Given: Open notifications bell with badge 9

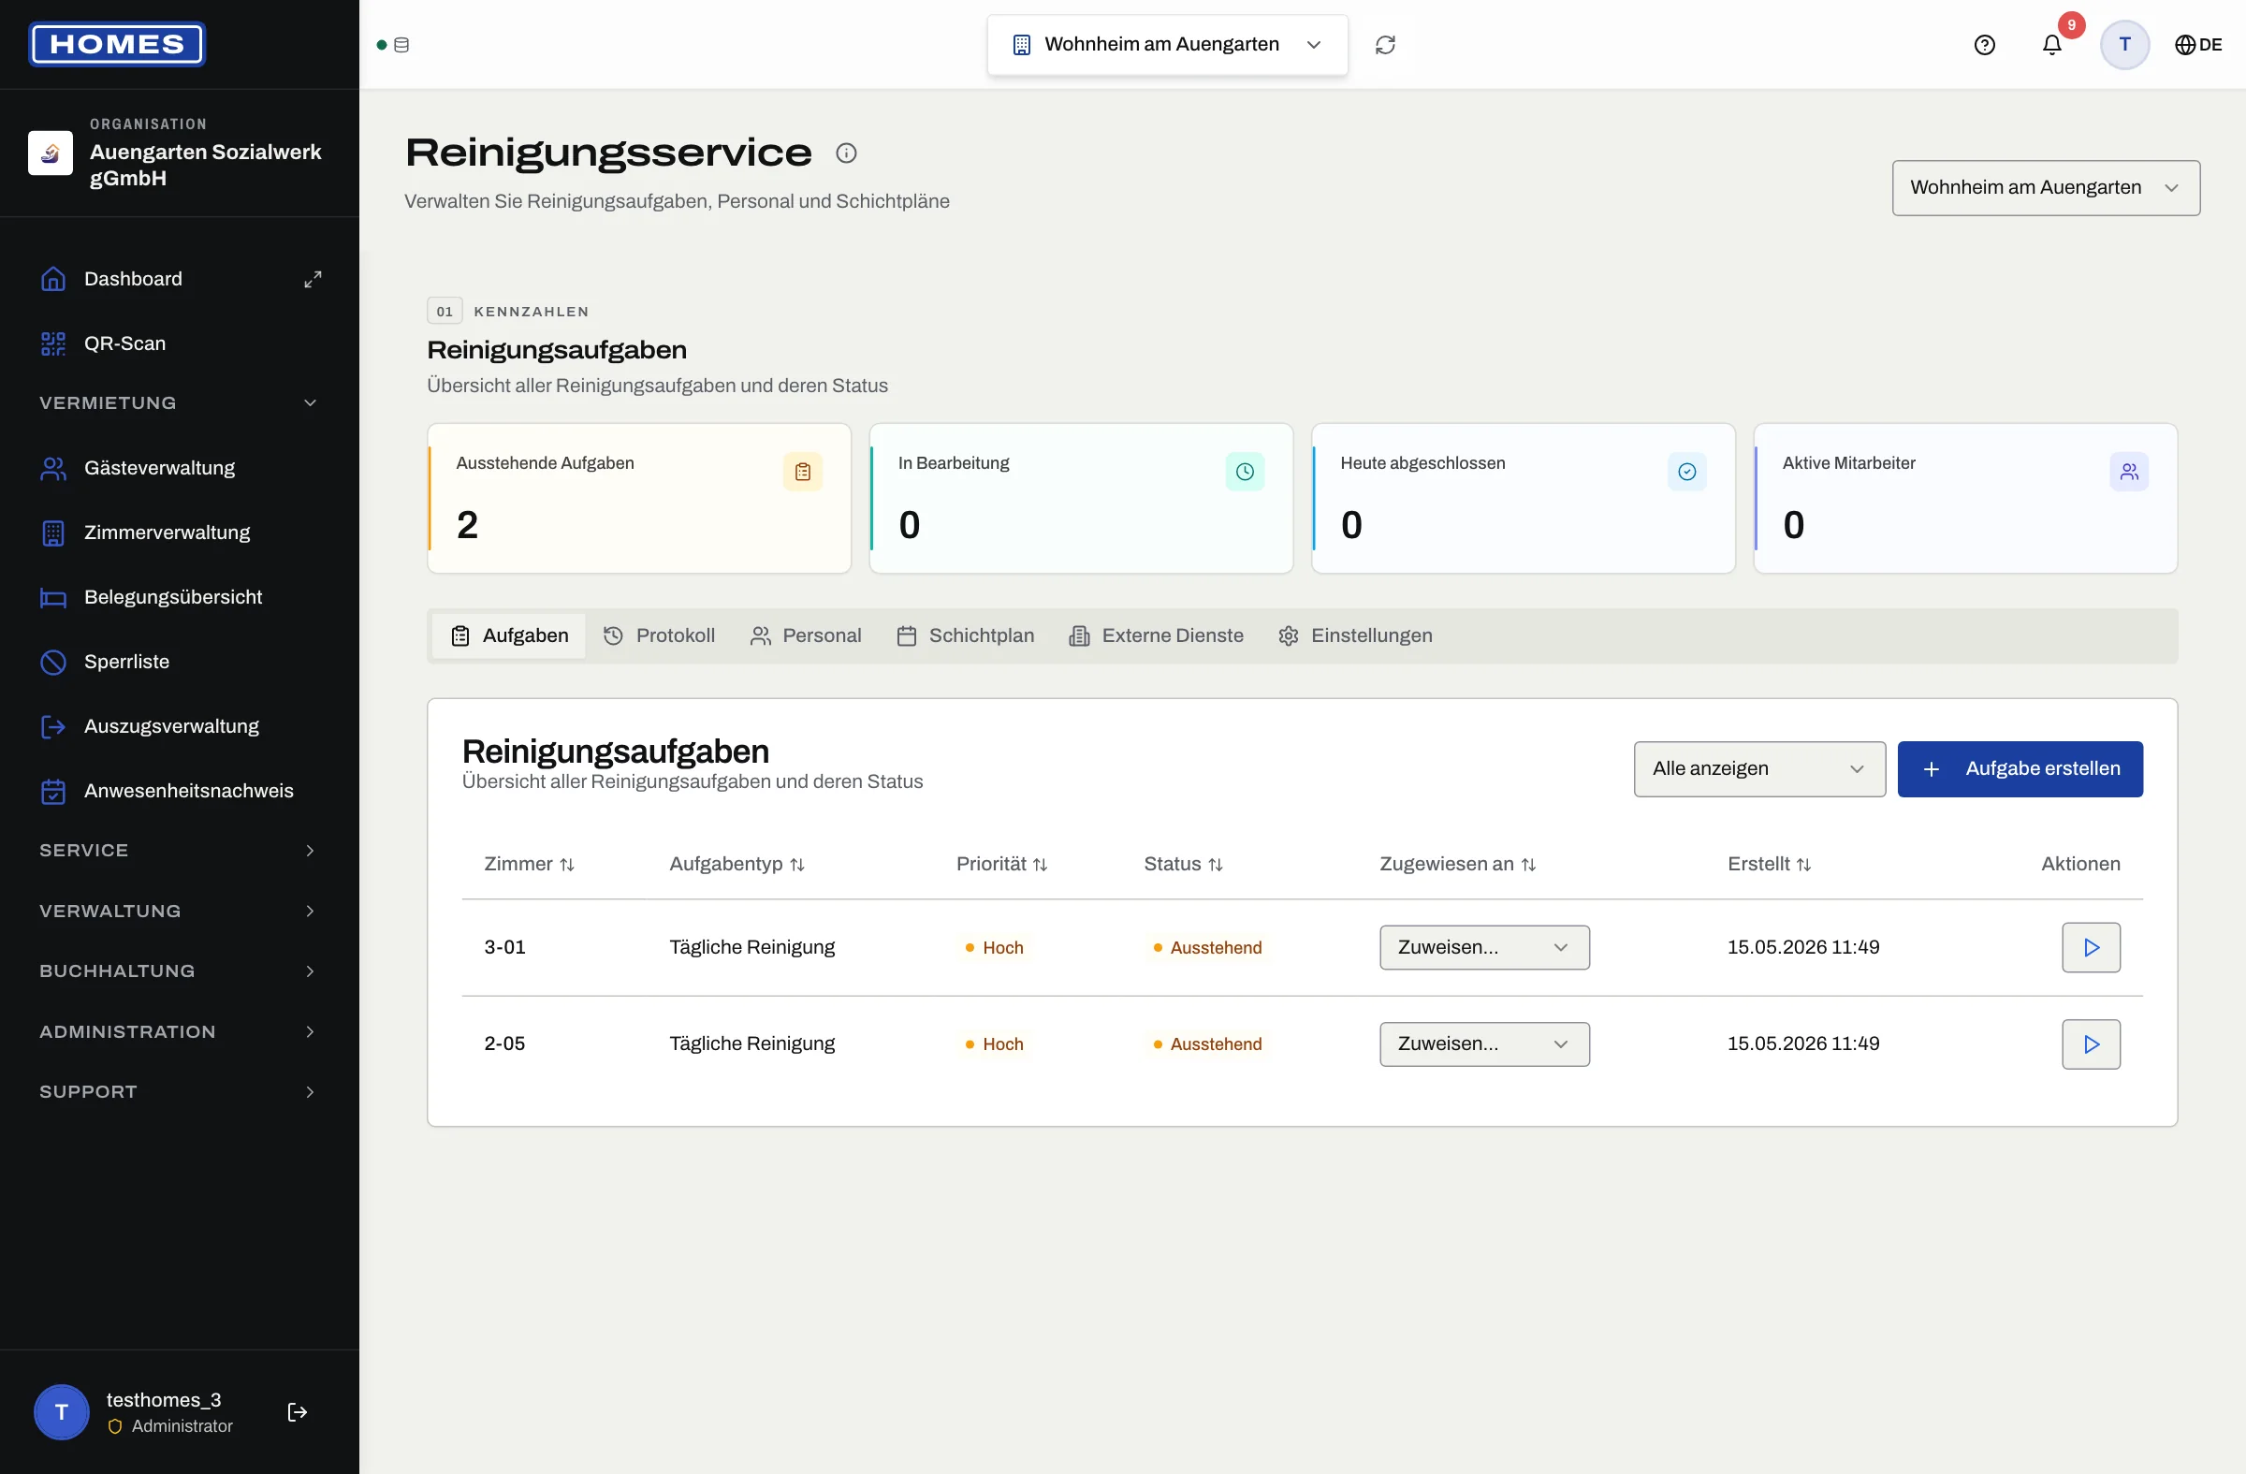Looking at the screenshot, I should [2051, 44].
